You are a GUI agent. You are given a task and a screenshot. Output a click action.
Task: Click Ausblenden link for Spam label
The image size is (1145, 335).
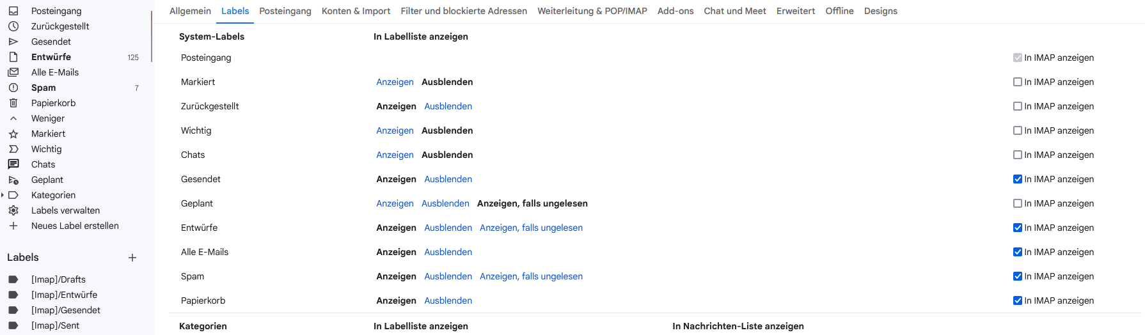coord(448,276)
